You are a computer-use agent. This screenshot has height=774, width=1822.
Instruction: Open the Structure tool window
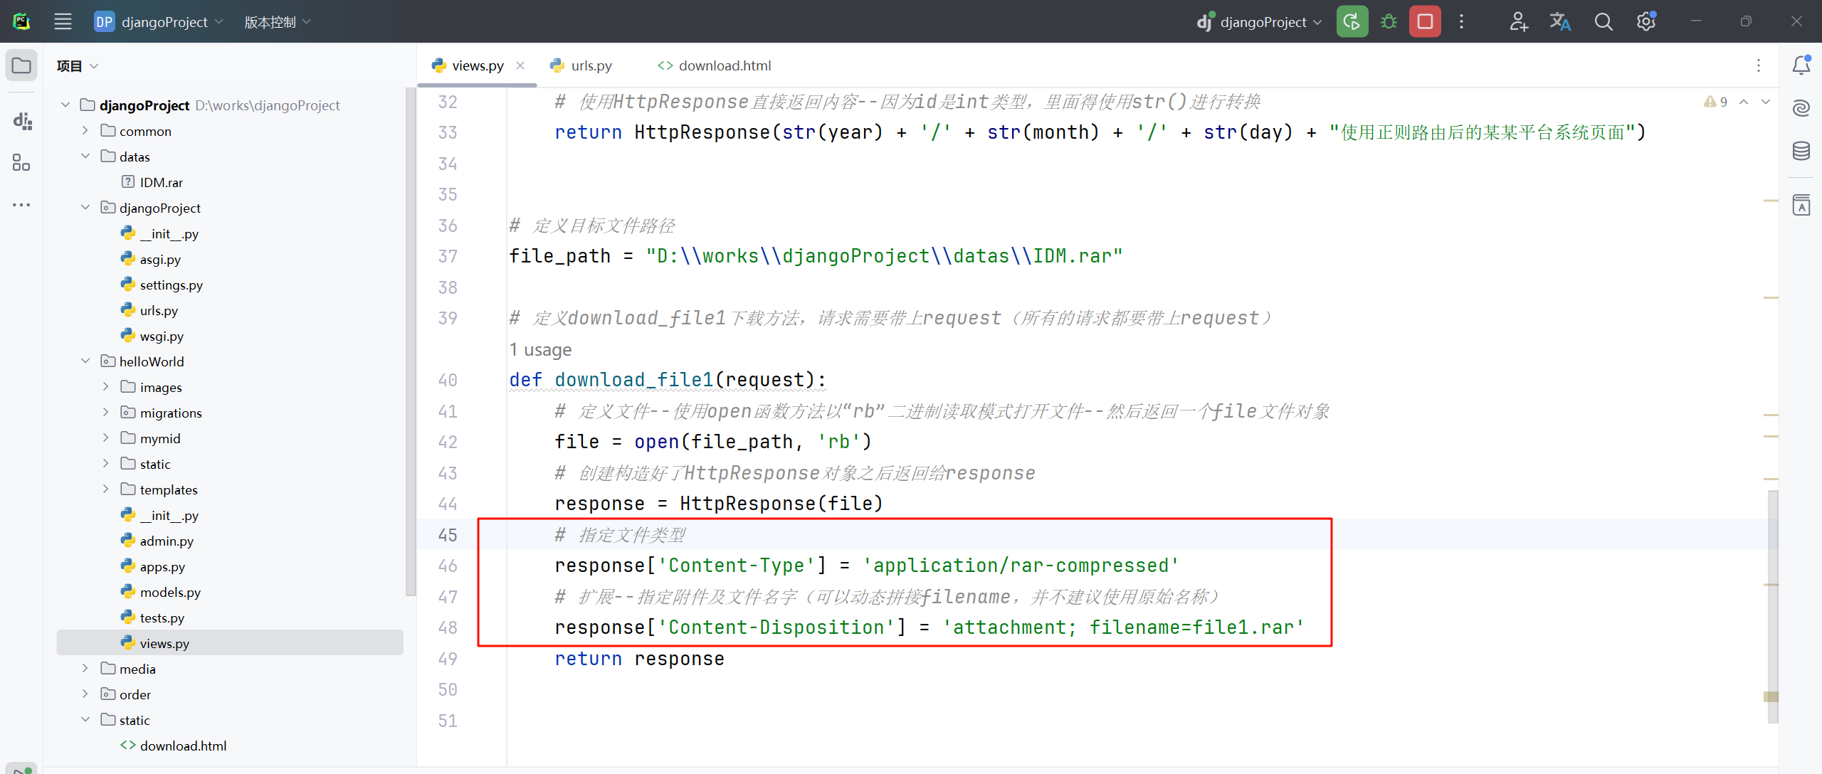coord(21,163)
